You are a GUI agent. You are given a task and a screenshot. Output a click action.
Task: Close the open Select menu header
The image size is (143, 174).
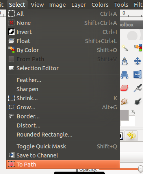17,5
